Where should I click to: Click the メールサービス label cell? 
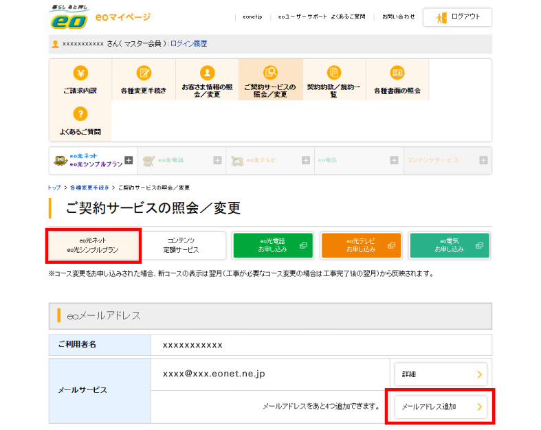100,391
